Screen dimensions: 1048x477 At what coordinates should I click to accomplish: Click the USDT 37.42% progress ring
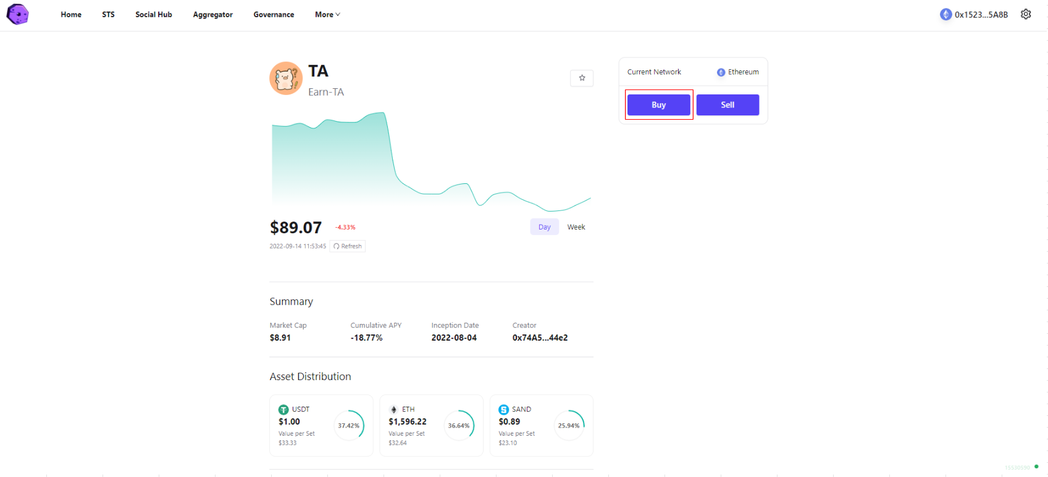coord(349,426)
